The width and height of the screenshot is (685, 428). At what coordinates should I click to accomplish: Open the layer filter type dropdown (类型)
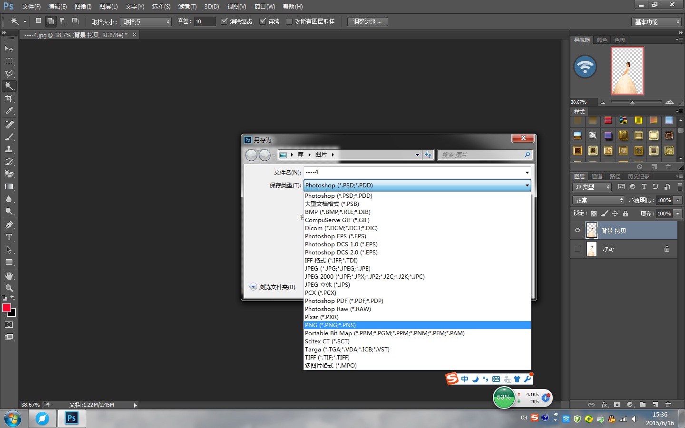coord(592,187)
